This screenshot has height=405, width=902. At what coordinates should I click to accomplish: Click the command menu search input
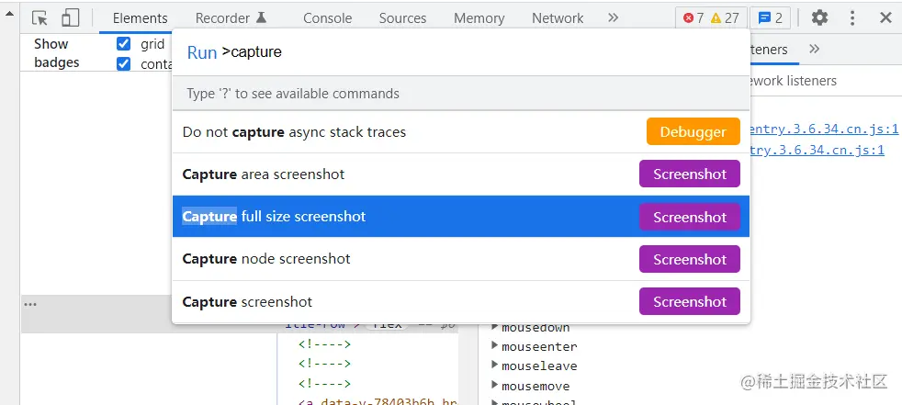point(478,52)
